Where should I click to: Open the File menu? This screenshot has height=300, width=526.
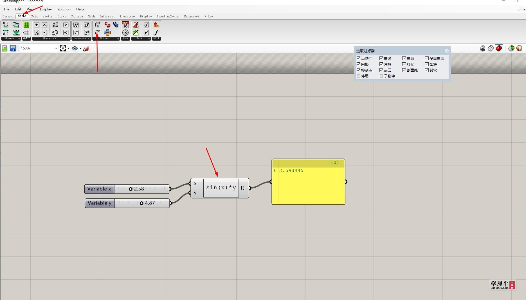click(x=6, y=9)
